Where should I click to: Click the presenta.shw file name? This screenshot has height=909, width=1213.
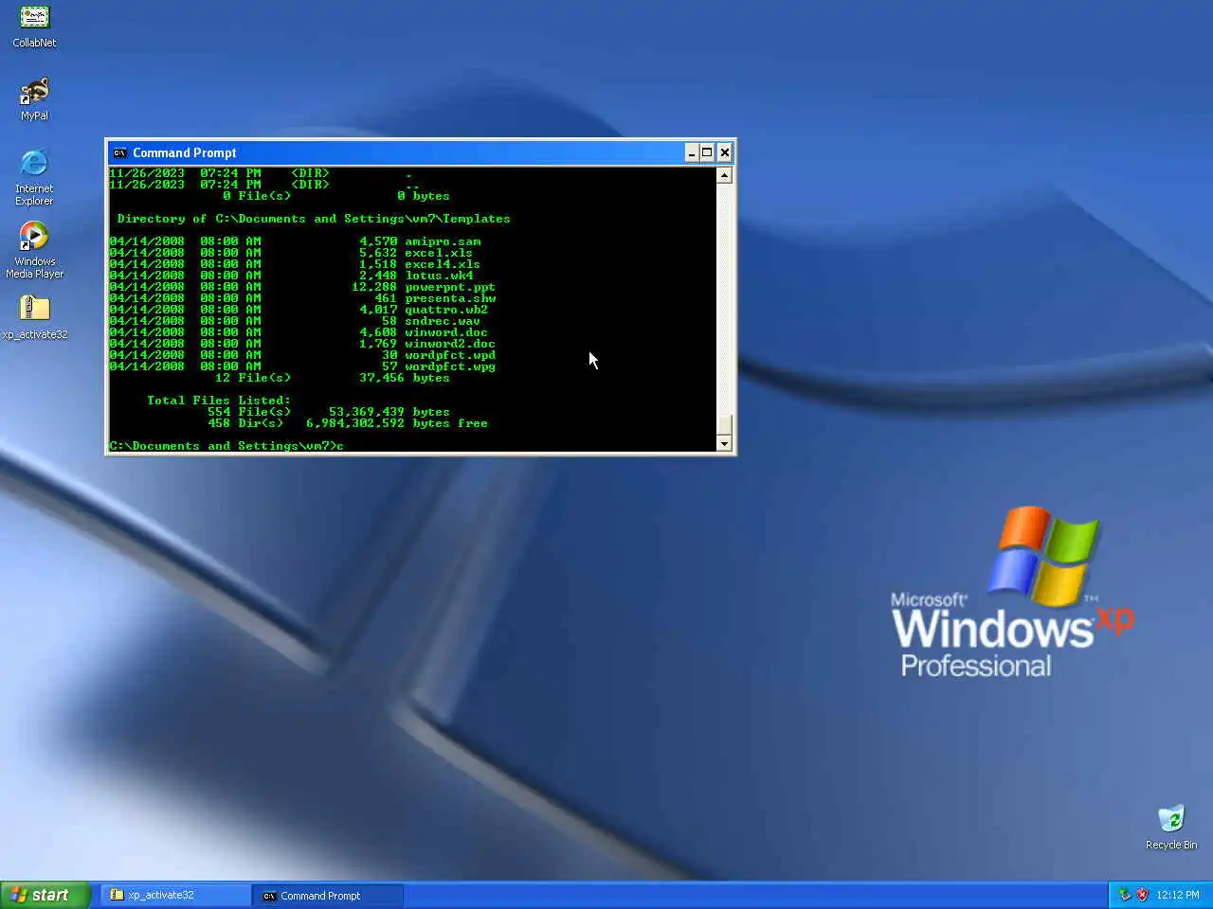450,298
